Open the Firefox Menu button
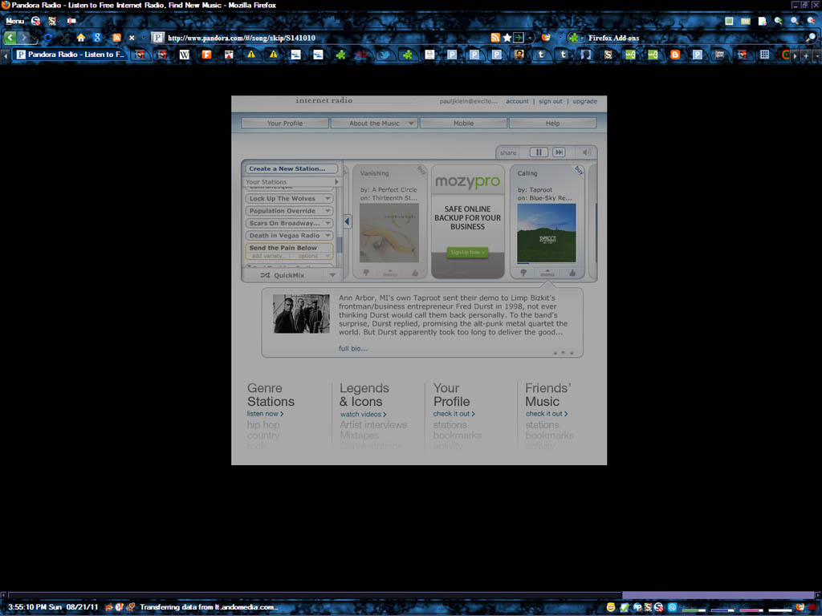822x616 pixels. [14, 21]
